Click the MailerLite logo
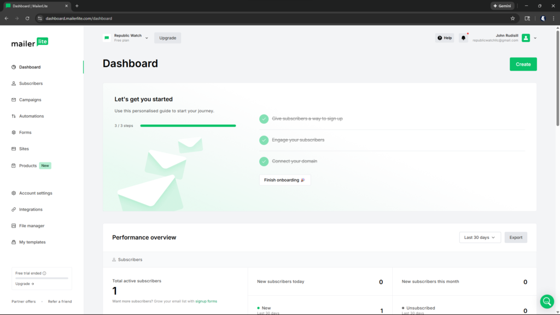Image resolution: width=560 pixels, height=315 pixels. [x=30, y=43]
